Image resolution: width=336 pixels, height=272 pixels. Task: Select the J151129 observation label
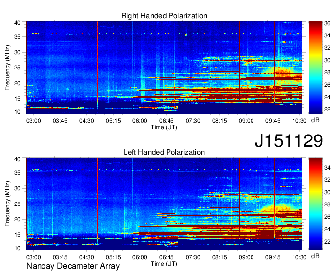tap(289, 140)
